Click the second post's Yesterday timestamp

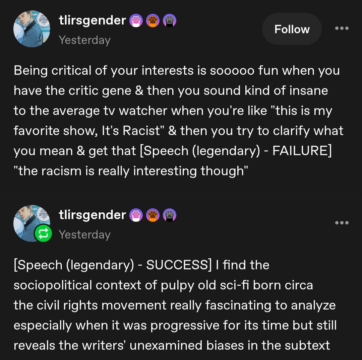coord(84,234)
